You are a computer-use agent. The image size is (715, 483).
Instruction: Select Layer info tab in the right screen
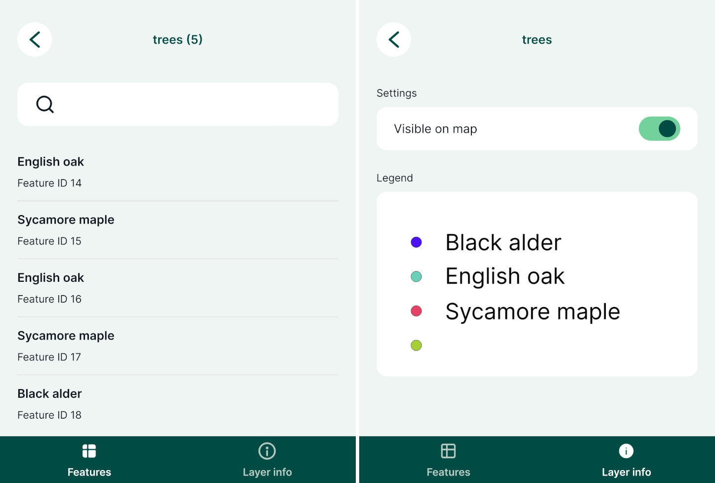[x=626, y=460]
